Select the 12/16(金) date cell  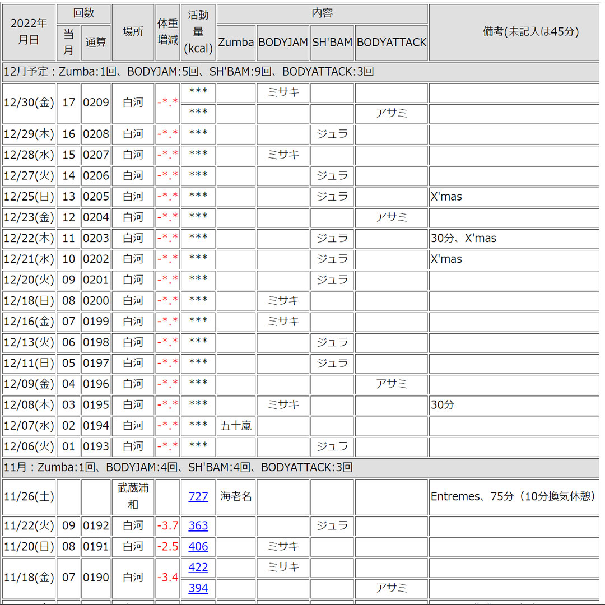click(29, 322)
